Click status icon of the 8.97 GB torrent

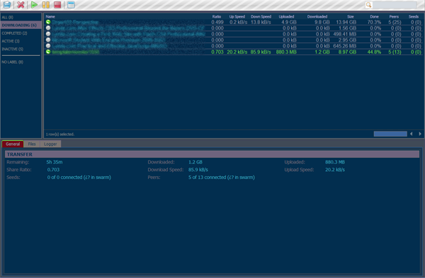48,52
